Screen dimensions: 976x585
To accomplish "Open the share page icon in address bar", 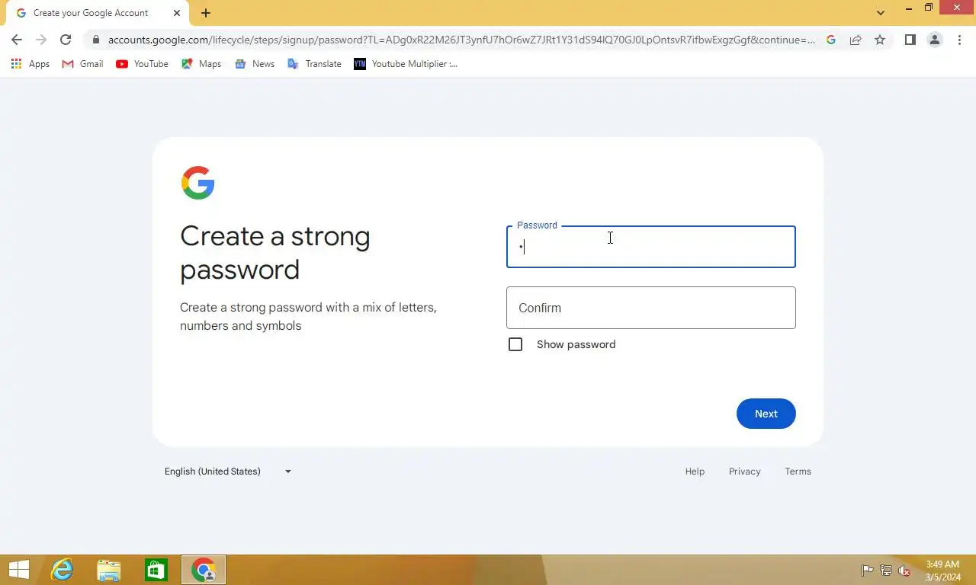I will (x=856, y=40).
